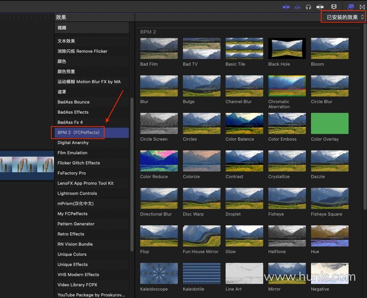Toggle the snapping icon
This screenshot has width=367, height=298.
(320, 7)
